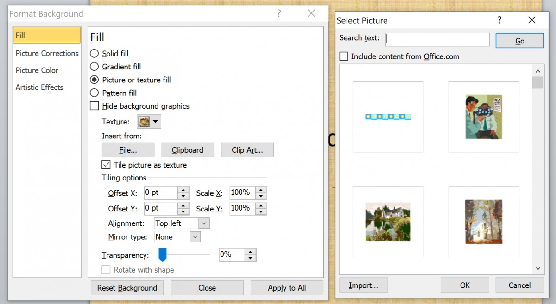556x304 pixels.
Task: Select the Solid fill option
Action: point(94,54)
